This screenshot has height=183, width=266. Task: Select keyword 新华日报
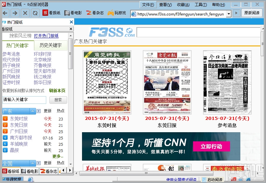[x=42, y=82]
